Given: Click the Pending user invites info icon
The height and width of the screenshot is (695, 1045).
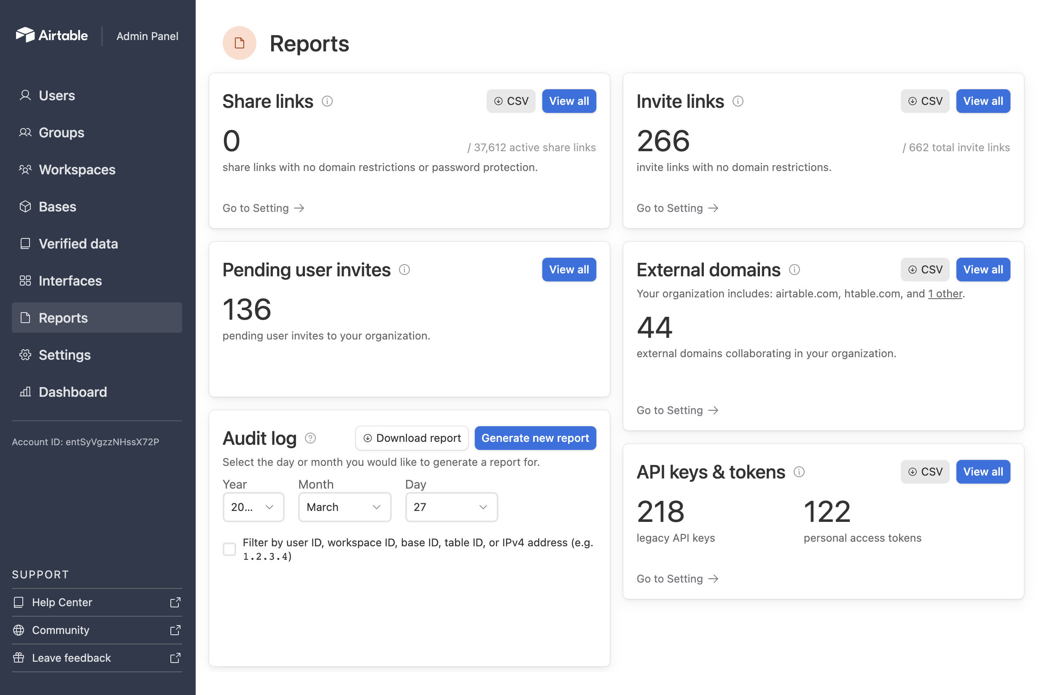Looking at the screenshot, I should (404, 270).
